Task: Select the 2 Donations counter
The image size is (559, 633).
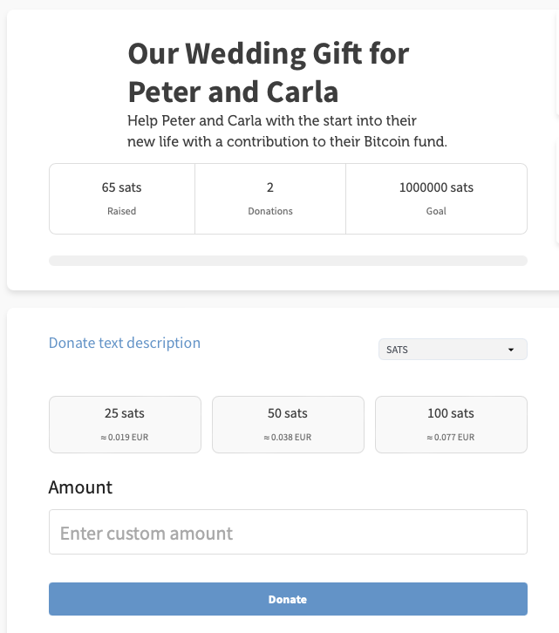Action: click(270, 187)
